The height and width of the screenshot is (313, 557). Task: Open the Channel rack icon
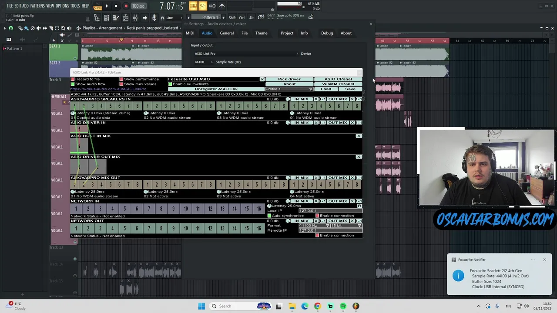pyautogui.click(x=106, y=18)
